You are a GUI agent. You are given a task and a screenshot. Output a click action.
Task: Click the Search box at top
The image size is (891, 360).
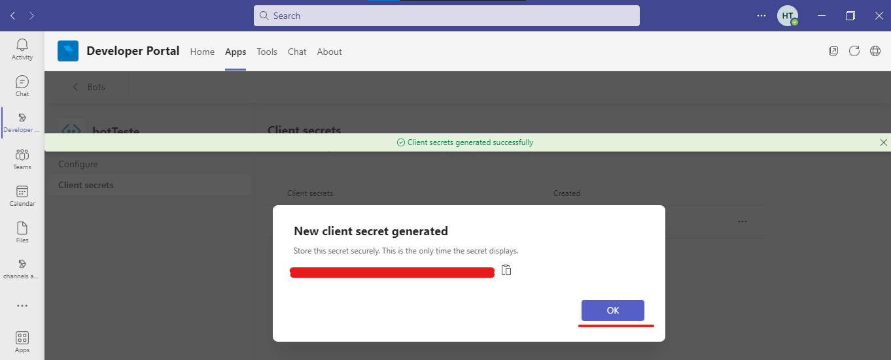pos(446,16)
